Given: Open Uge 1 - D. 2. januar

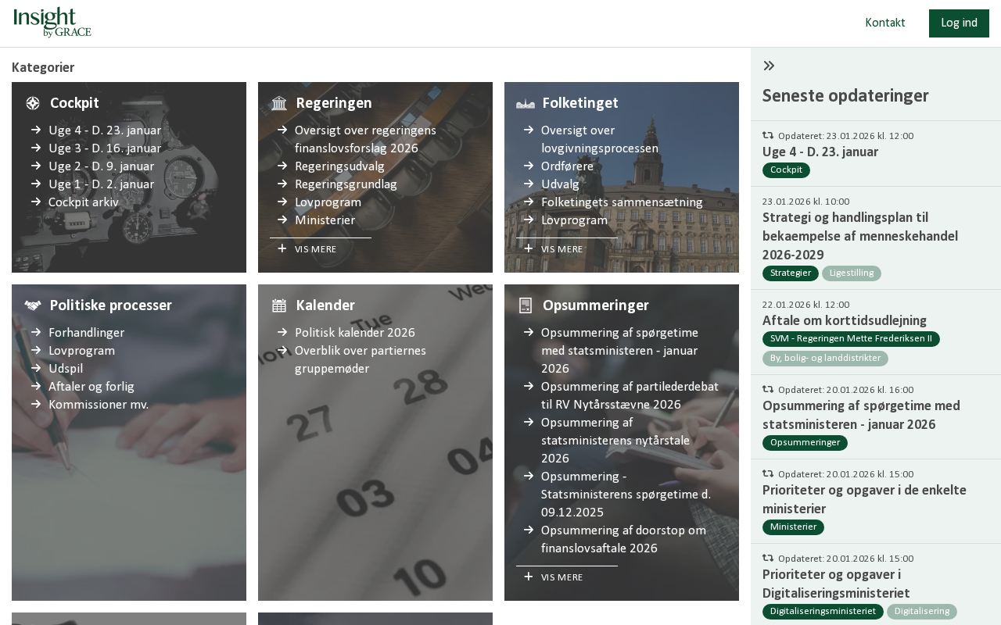Looking at the screenshot, I should pos(102,184).
